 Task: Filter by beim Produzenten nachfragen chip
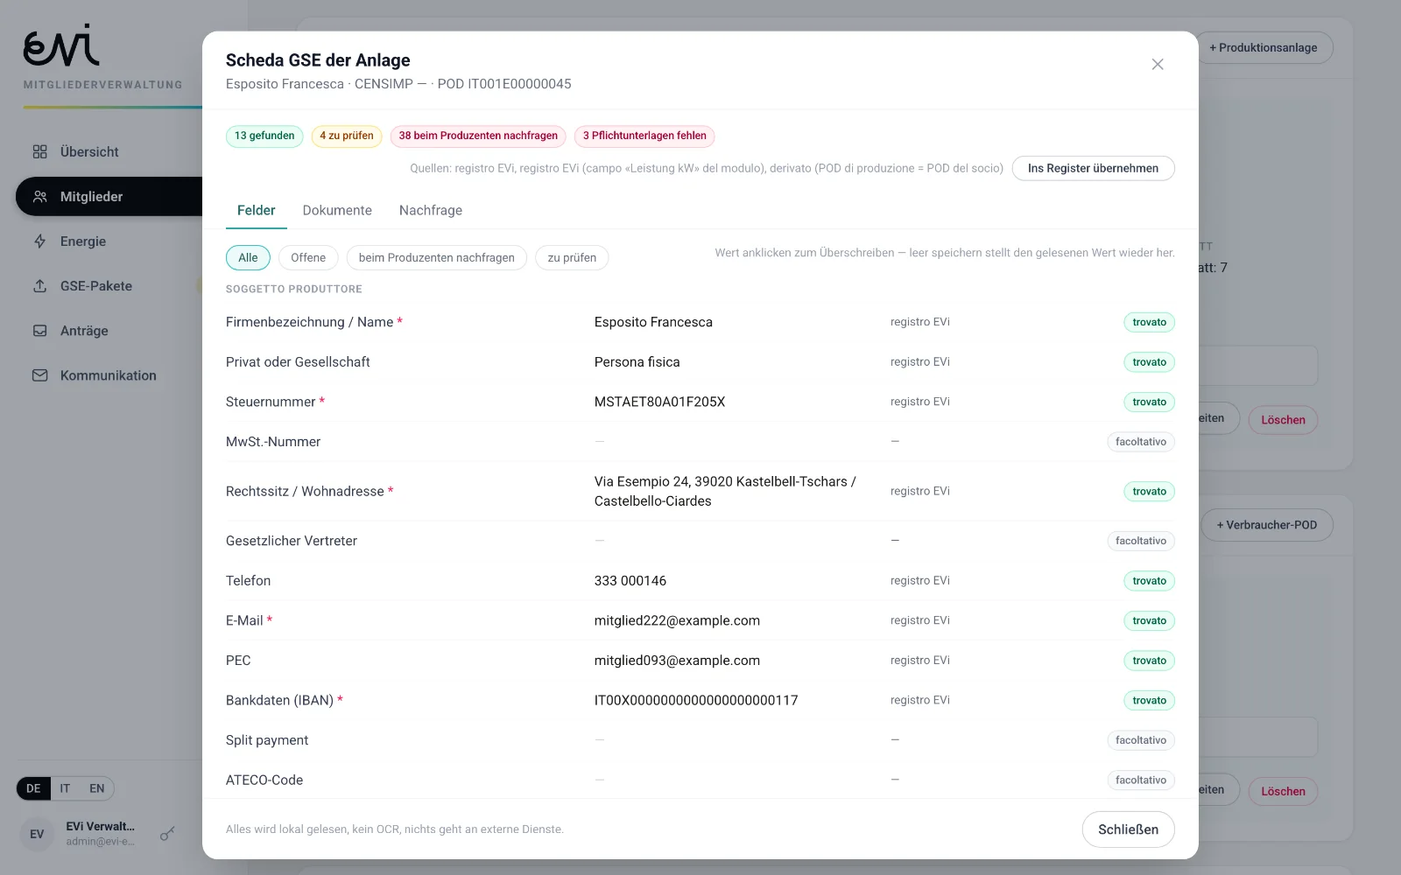(x=437, y=257)
